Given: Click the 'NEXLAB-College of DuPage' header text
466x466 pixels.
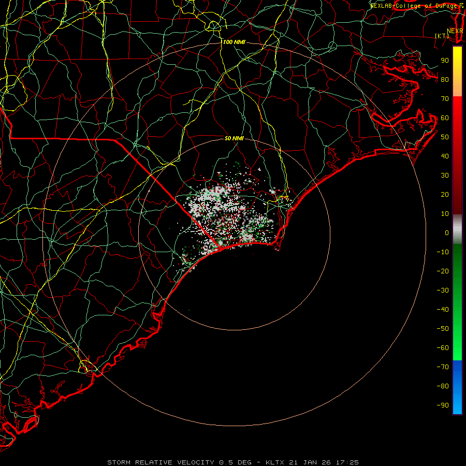Looking at the screenshot, I should pyautogui.click(x=414, y=6).
